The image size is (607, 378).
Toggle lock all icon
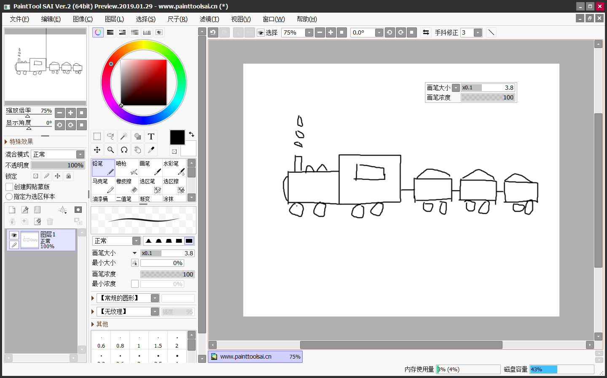coord(69,176)
